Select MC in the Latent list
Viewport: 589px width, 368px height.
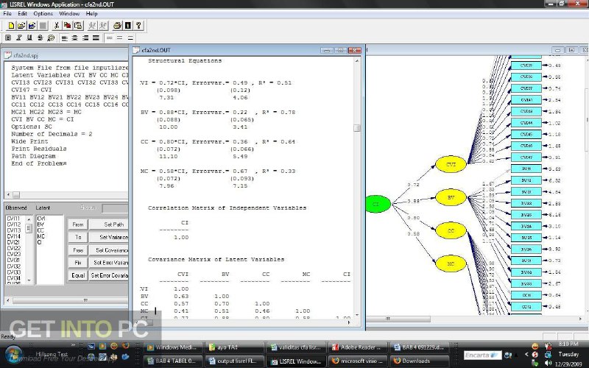coord(41,236)
